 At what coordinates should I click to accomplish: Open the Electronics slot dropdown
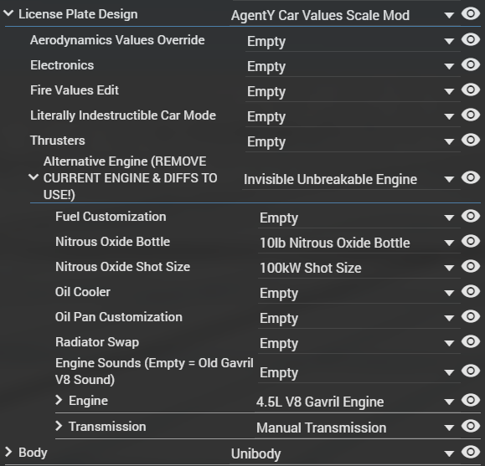point(448,66)
